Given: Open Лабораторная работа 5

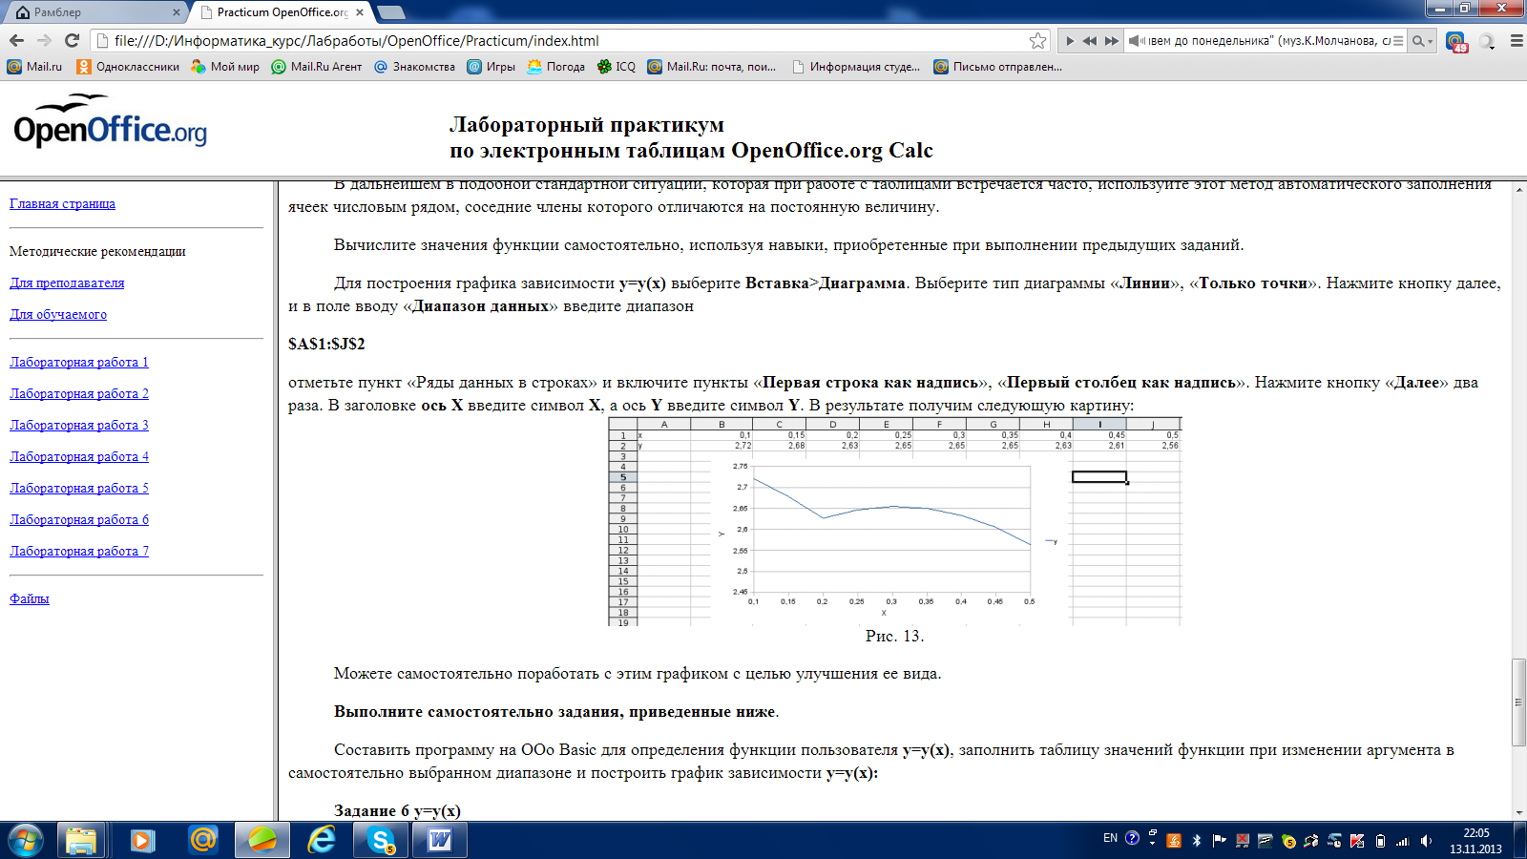Looking at the screenshot, I should point(79,488).
